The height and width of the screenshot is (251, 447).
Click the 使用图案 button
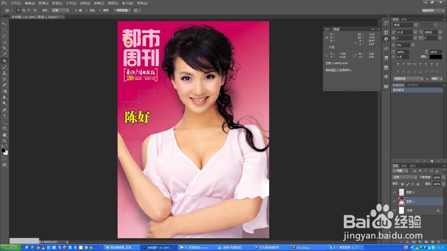[122, 11]
